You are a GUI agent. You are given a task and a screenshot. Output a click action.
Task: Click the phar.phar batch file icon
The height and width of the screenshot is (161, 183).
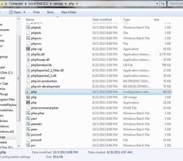point(28,113)
